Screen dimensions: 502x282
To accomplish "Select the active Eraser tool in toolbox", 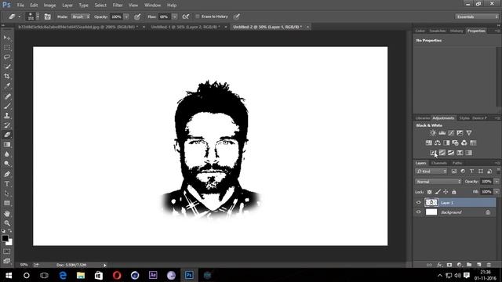I will (7, 135).
